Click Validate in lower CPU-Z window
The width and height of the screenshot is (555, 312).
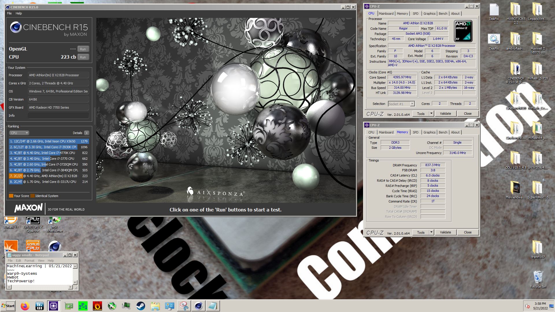tap(445, 232)
